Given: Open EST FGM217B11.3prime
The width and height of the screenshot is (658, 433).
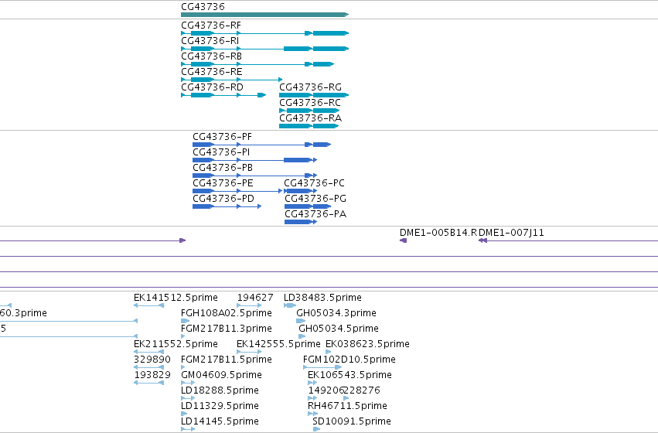Looking at the screenshot, I should click(x=227, y=329).
